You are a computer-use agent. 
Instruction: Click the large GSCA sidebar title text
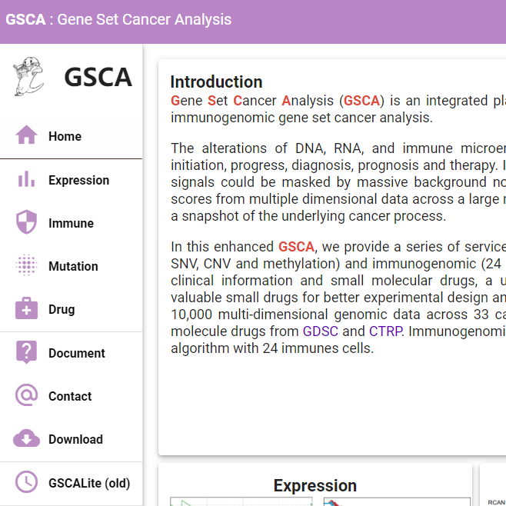click(x=98, y=77)
